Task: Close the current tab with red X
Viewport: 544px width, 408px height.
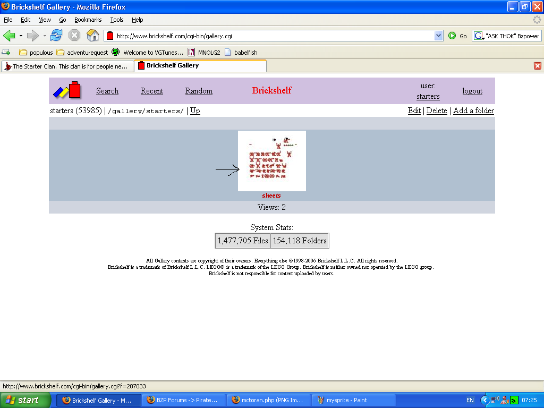Action: (x=538, y=66)
